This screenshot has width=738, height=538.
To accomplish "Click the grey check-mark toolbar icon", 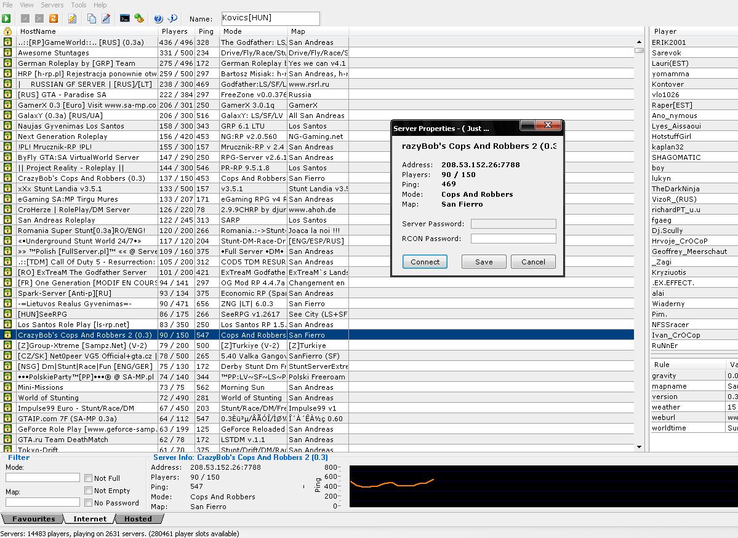I will (x=25, y=18).
